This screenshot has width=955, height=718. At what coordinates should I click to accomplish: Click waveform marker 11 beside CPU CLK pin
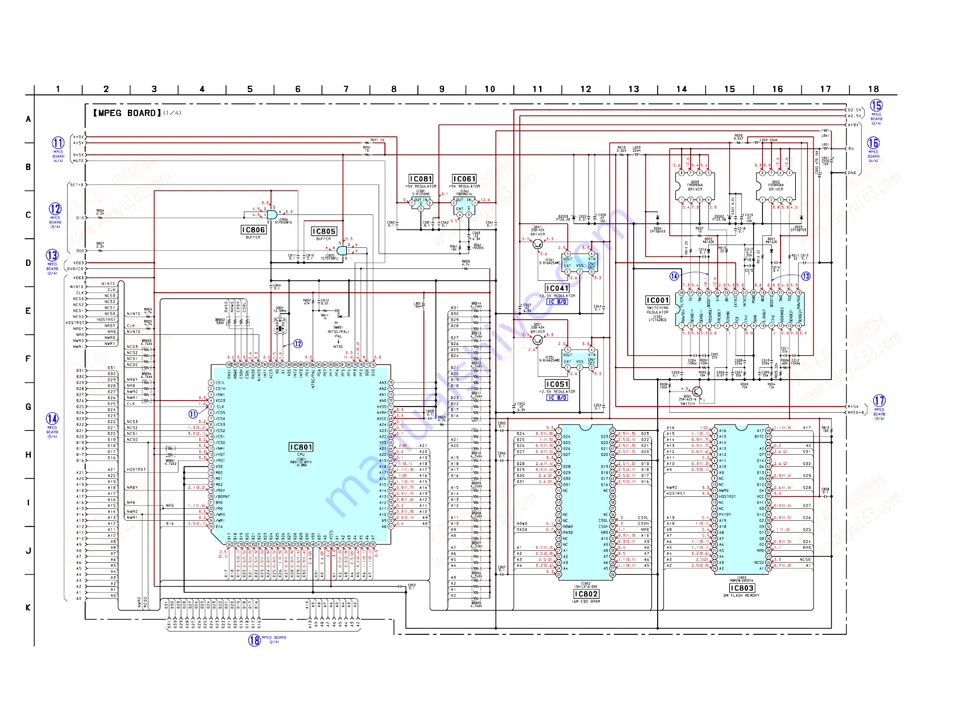[193, 414]
